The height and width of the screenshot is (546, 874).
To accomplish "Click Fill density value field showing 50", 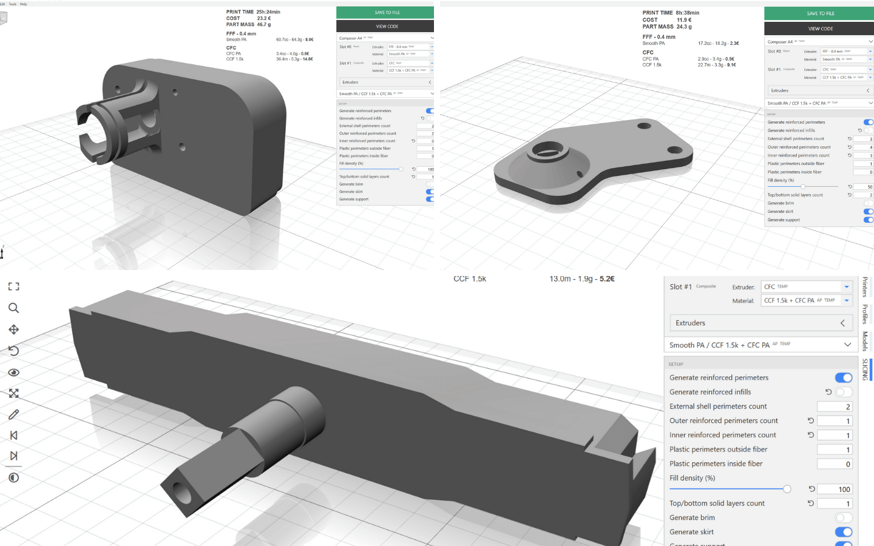I will [x=864, y=187].
